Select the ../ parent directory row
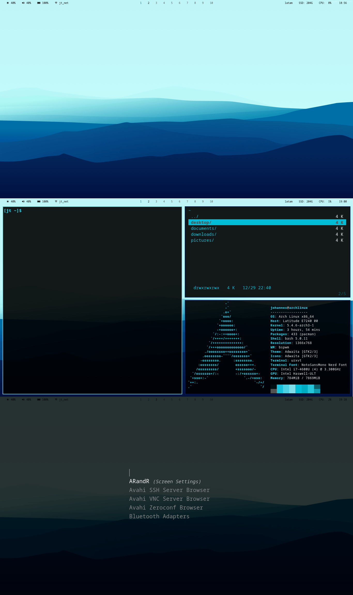The image size is (353, 595). coord(267,216)
